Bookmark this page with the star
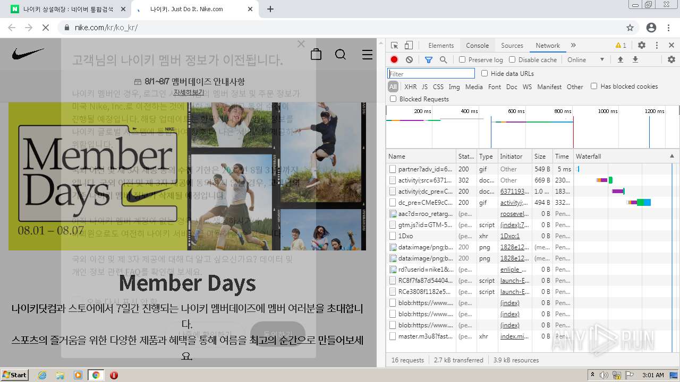Image resolution: width=680 pixels, height=382 pixels. [630, 28]
